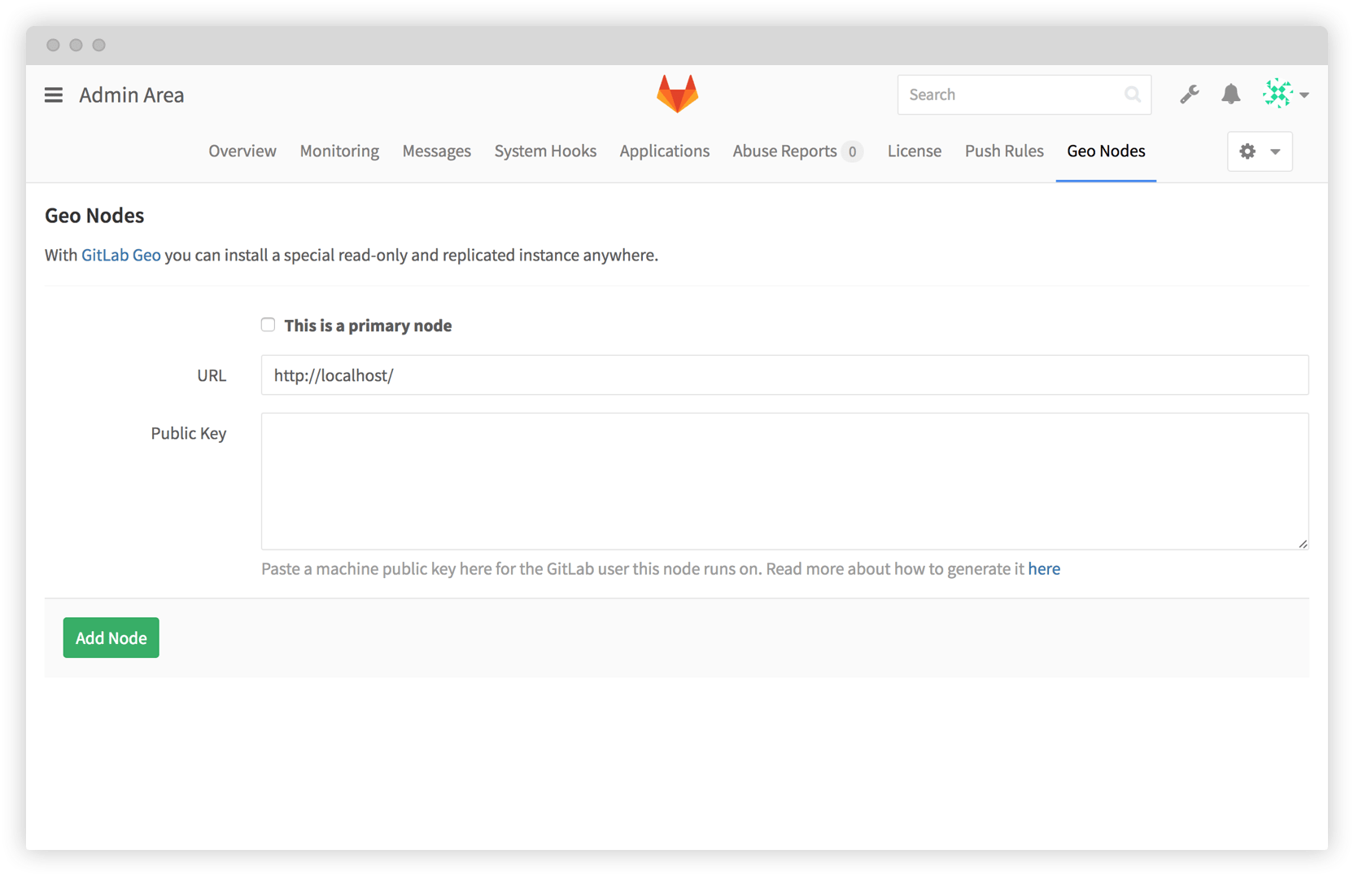Viewport: 1354px width, 876px height.
Task: Toggle the primary node checkbox off
Action: click(x=268, y=325)
